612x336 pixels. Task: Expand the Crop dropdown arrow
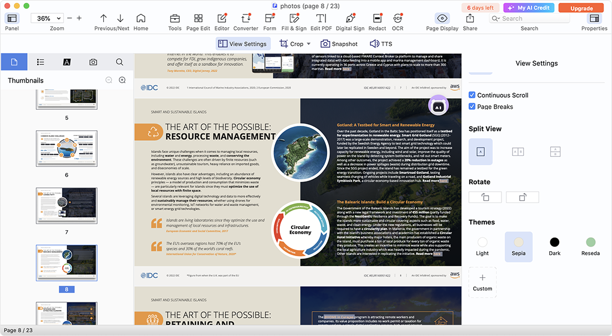pos(309,44)
